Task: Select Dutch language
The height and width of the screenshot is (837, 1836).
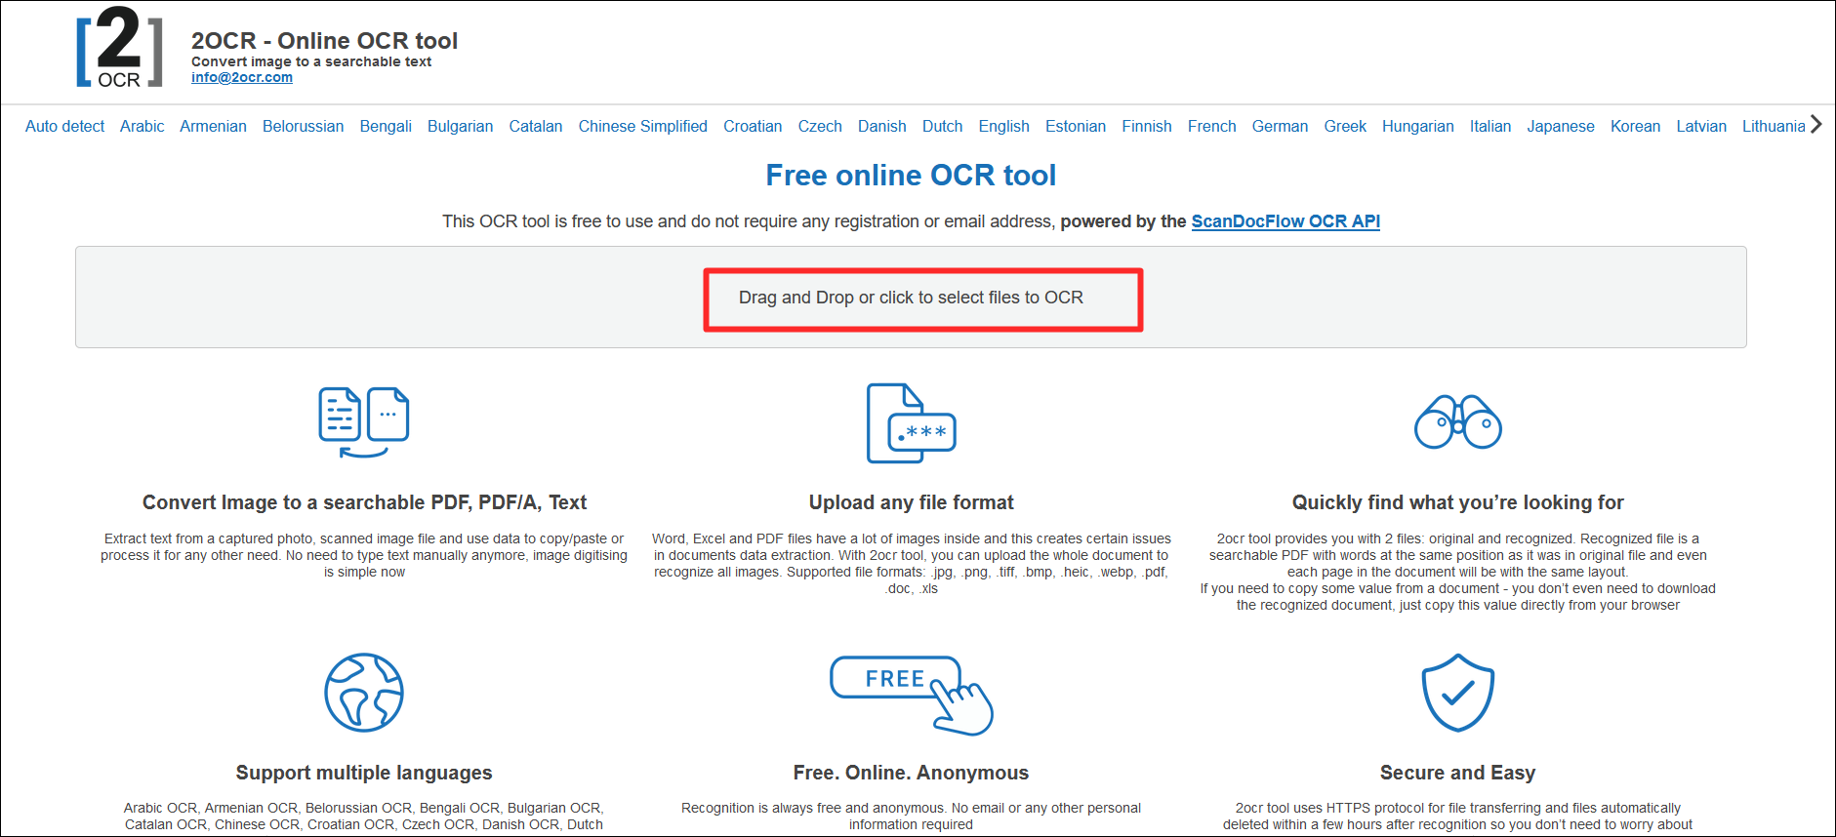Action: pos(942,126)
